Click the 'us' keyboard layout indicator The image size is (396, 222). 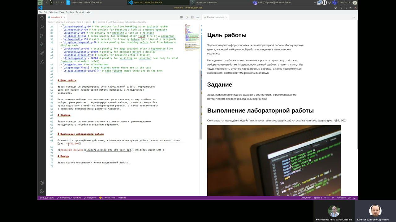pyautogui.click(x=315, y=2)
